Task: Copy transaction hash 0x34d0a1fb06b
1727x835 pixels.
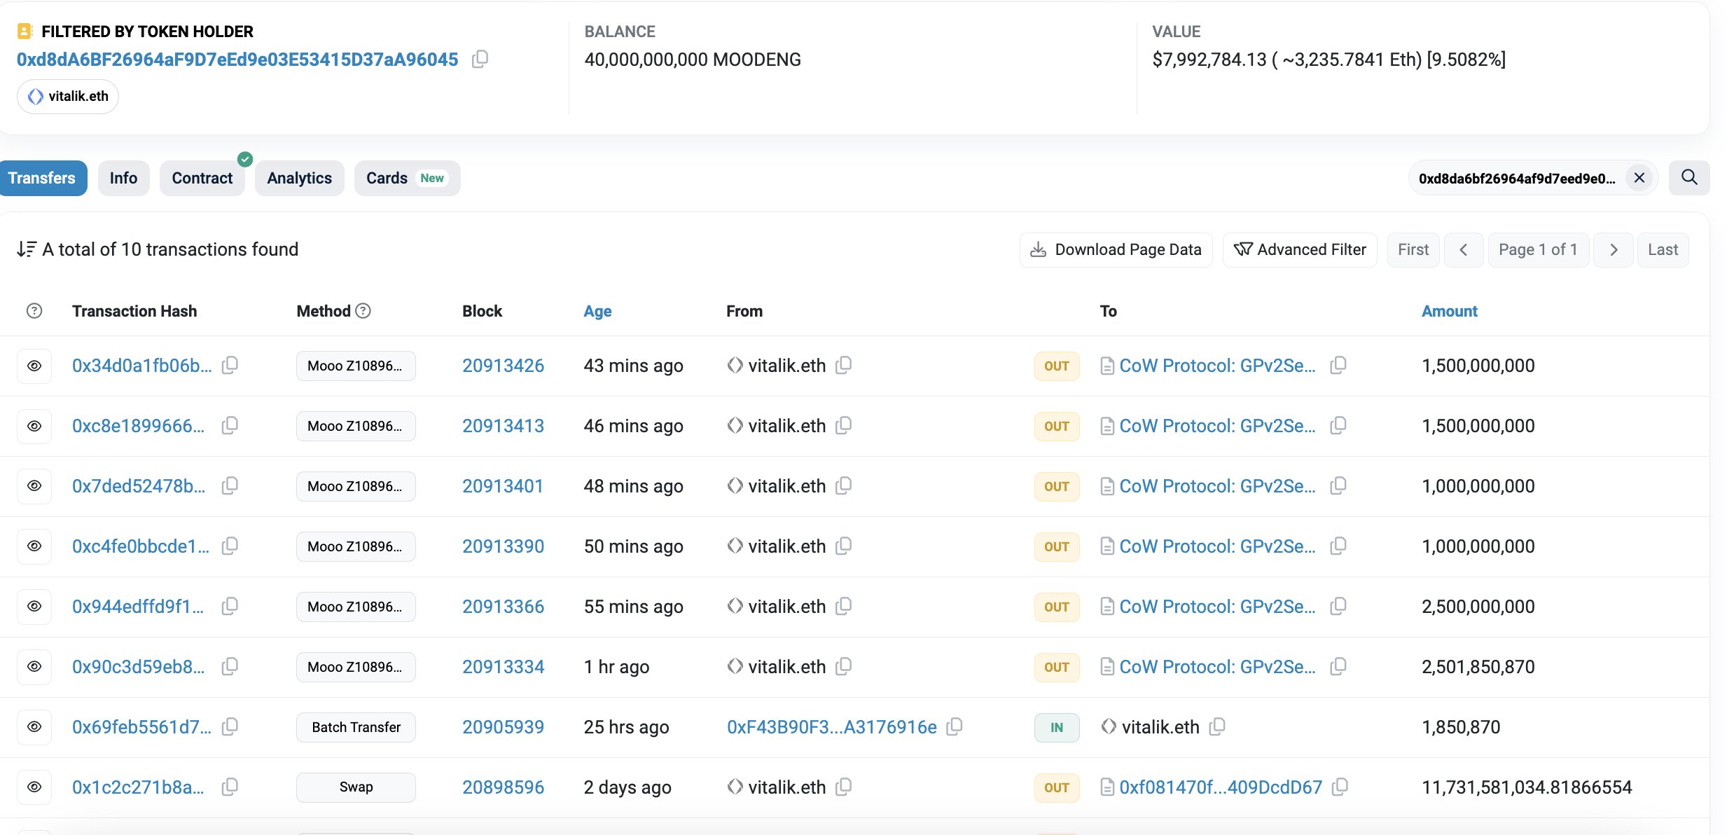Action: point(230,365)
